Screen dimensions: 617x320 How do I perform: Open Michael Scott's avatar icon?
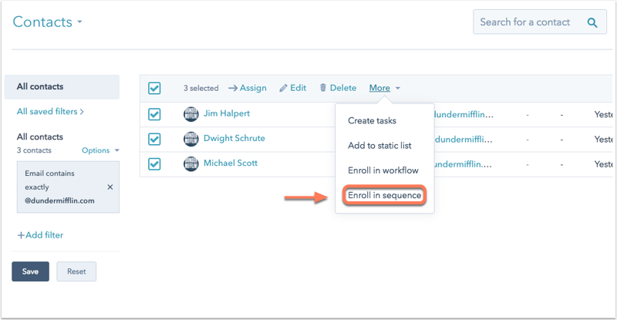190,163
